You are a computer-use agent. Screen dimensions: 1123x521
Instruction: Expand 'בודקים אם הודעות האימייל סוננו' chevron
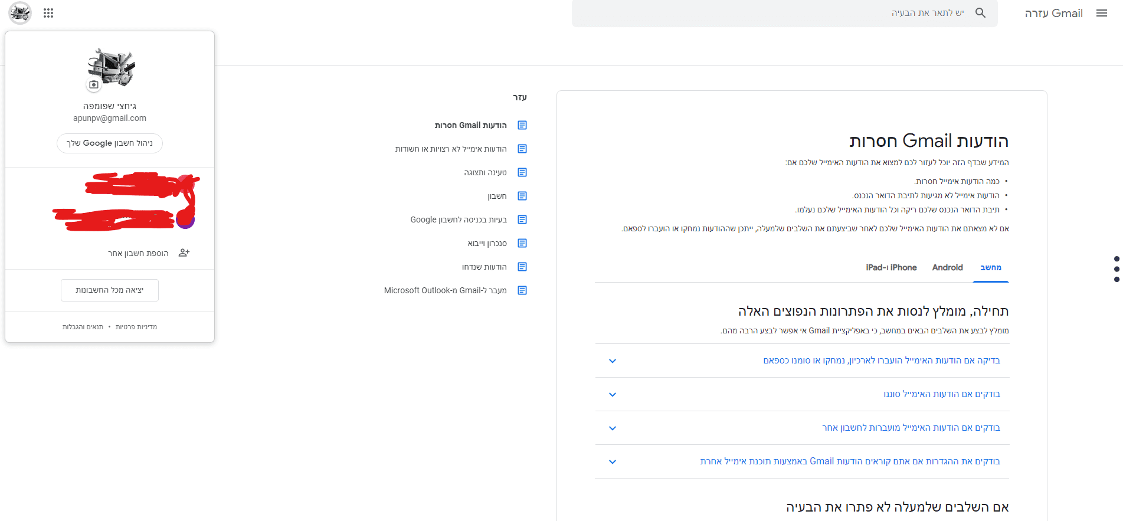[613, 395]
